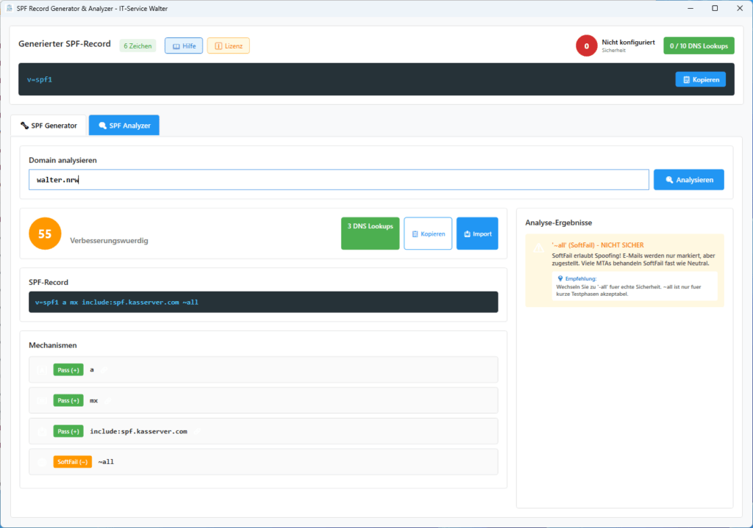Click the app icon in title bar
Image resolution: width=753 pixels, height=528 pixels.
tap(8, 7)
